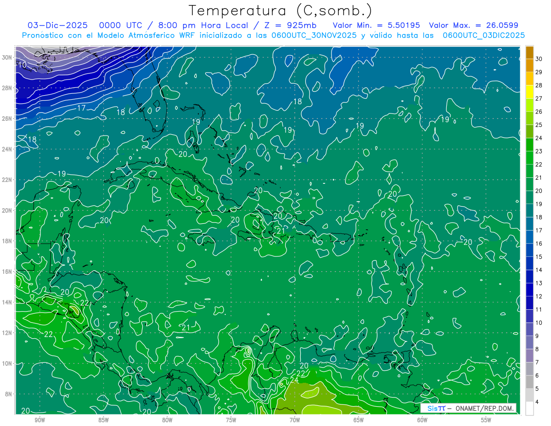Click the "10N" latitude label

7,364
